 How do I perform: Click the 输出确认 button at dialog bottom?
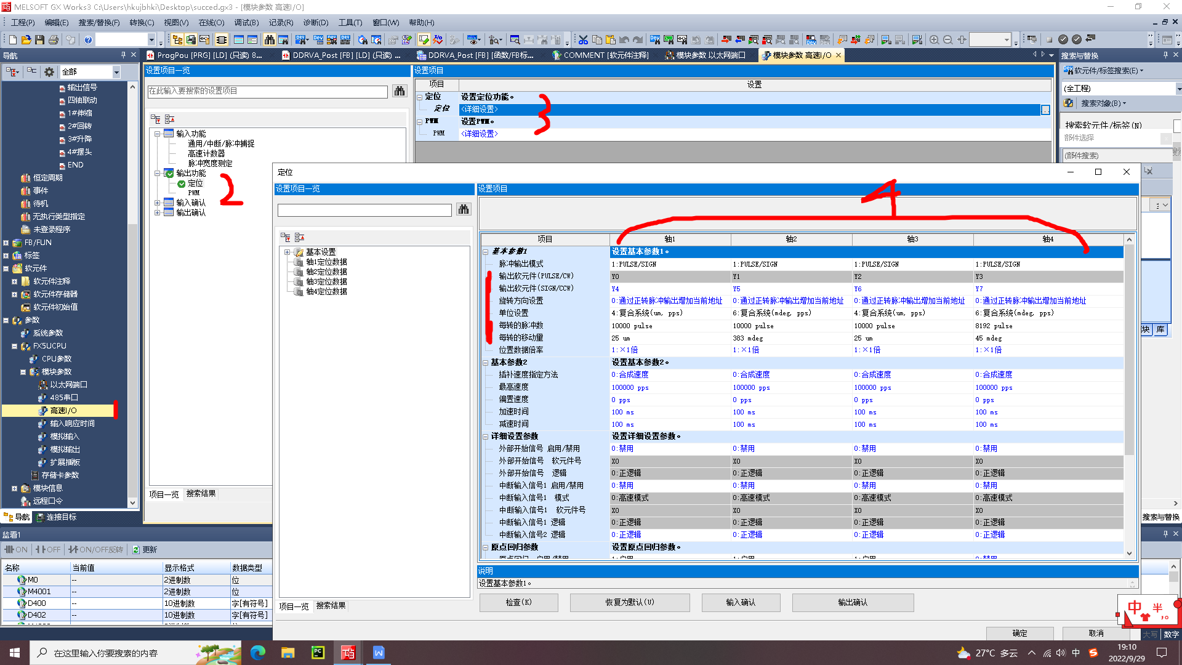coord(853,602)
